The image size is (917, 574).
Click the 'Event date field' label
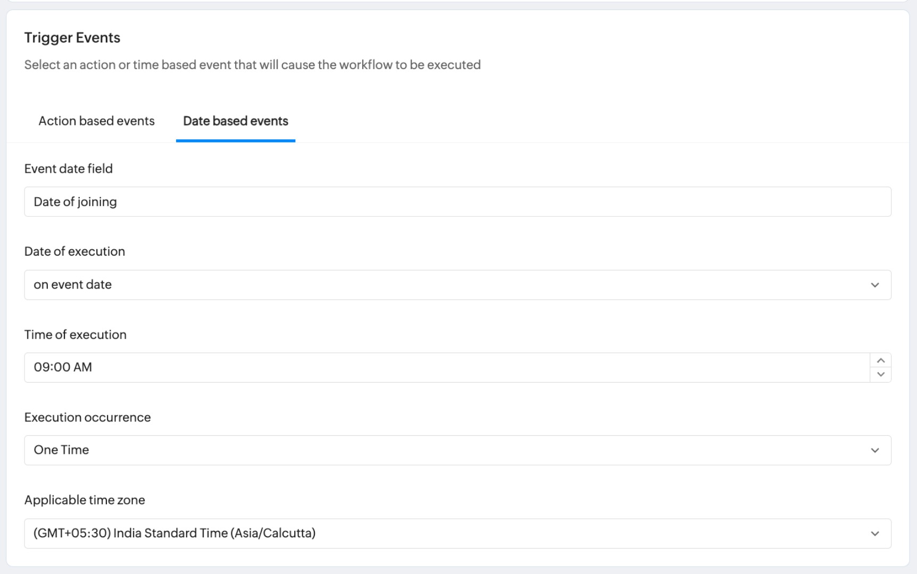click(69, 169)
